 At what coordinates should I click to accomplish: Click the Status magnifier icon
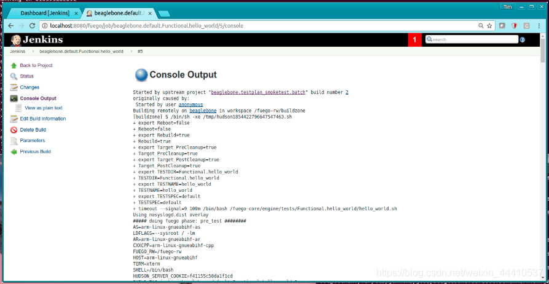click(x=14, y=76)
